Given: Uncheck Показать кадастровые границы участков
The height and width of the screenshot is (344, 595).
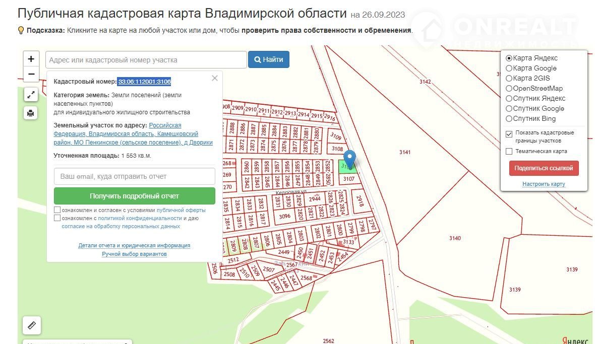Looking at the screenshot, I should tap(509, 133).
